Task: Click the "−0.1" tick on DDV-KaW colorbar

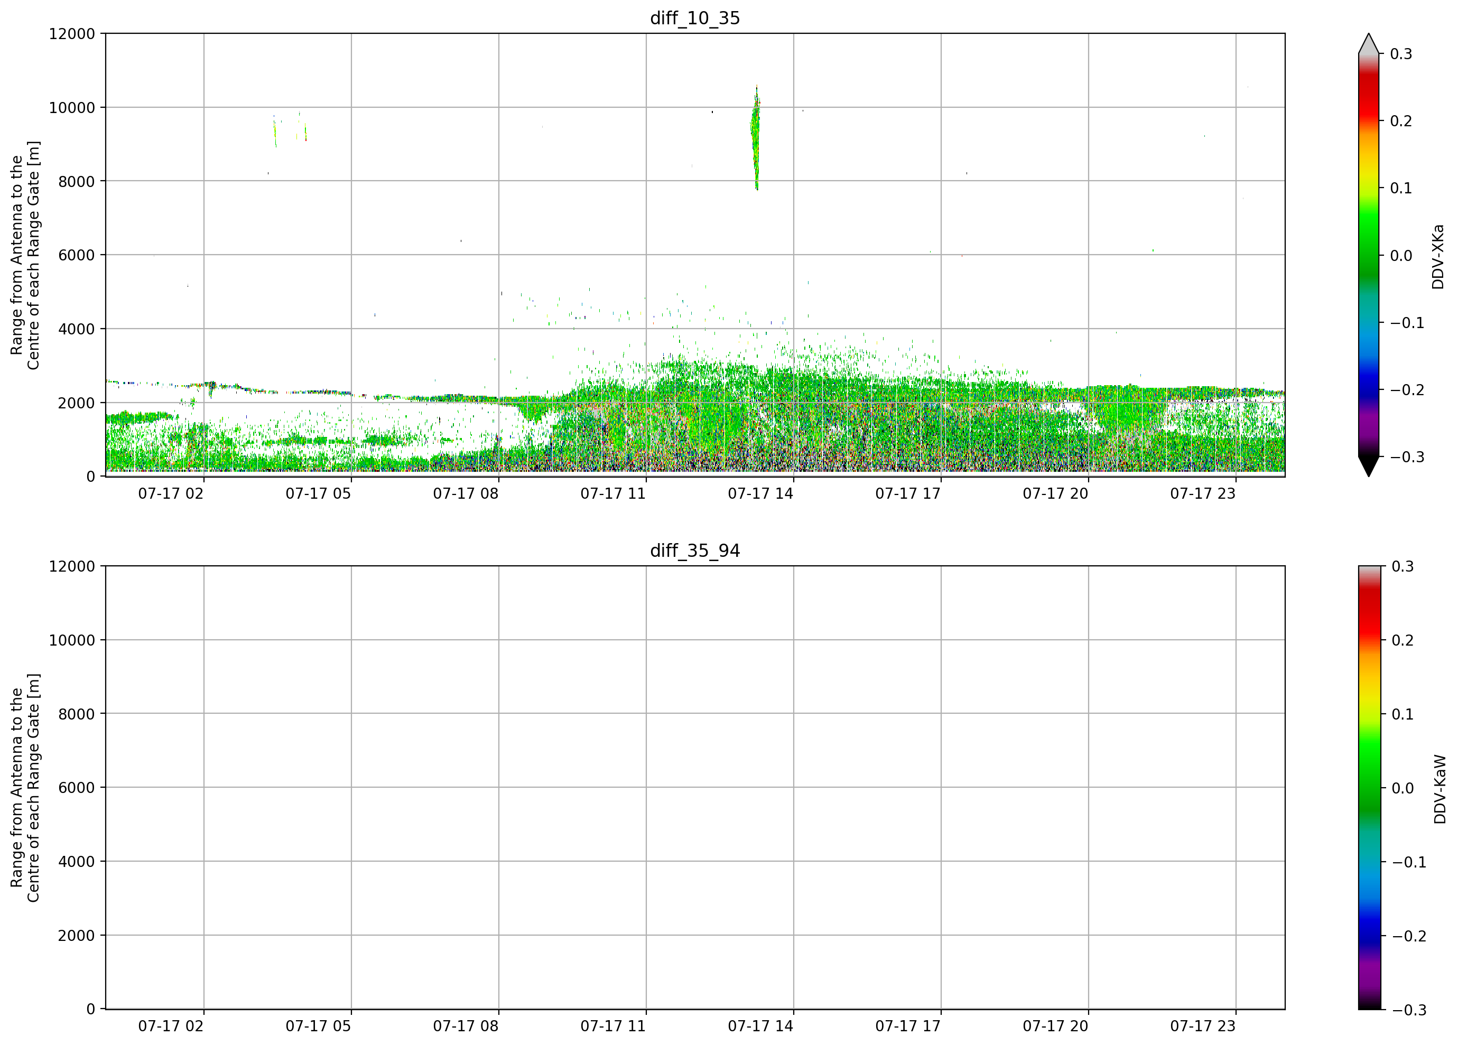Action: [1408, 863]
